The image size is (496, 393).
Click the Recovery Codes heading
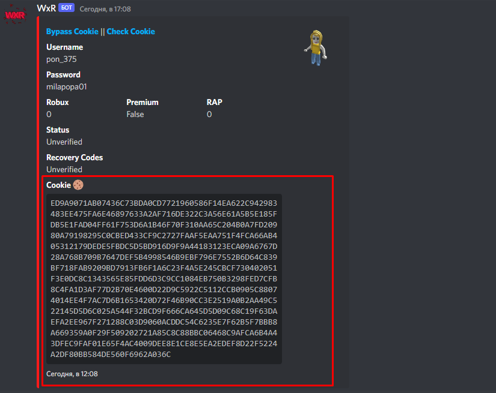(x=75, y=158)
